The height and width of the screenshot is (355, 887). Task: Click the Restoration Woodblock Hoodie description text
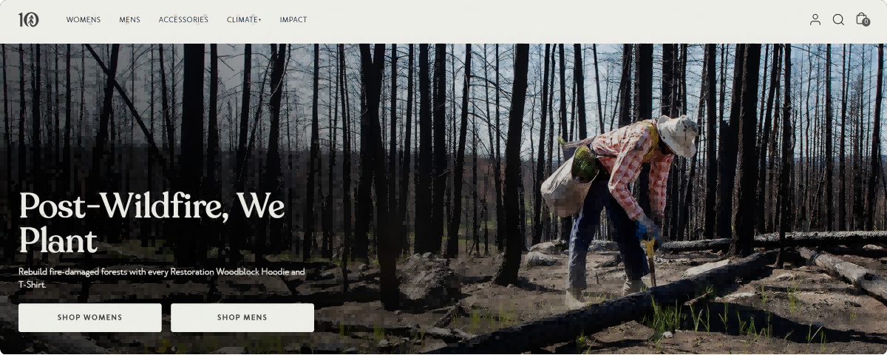point(162,277)
